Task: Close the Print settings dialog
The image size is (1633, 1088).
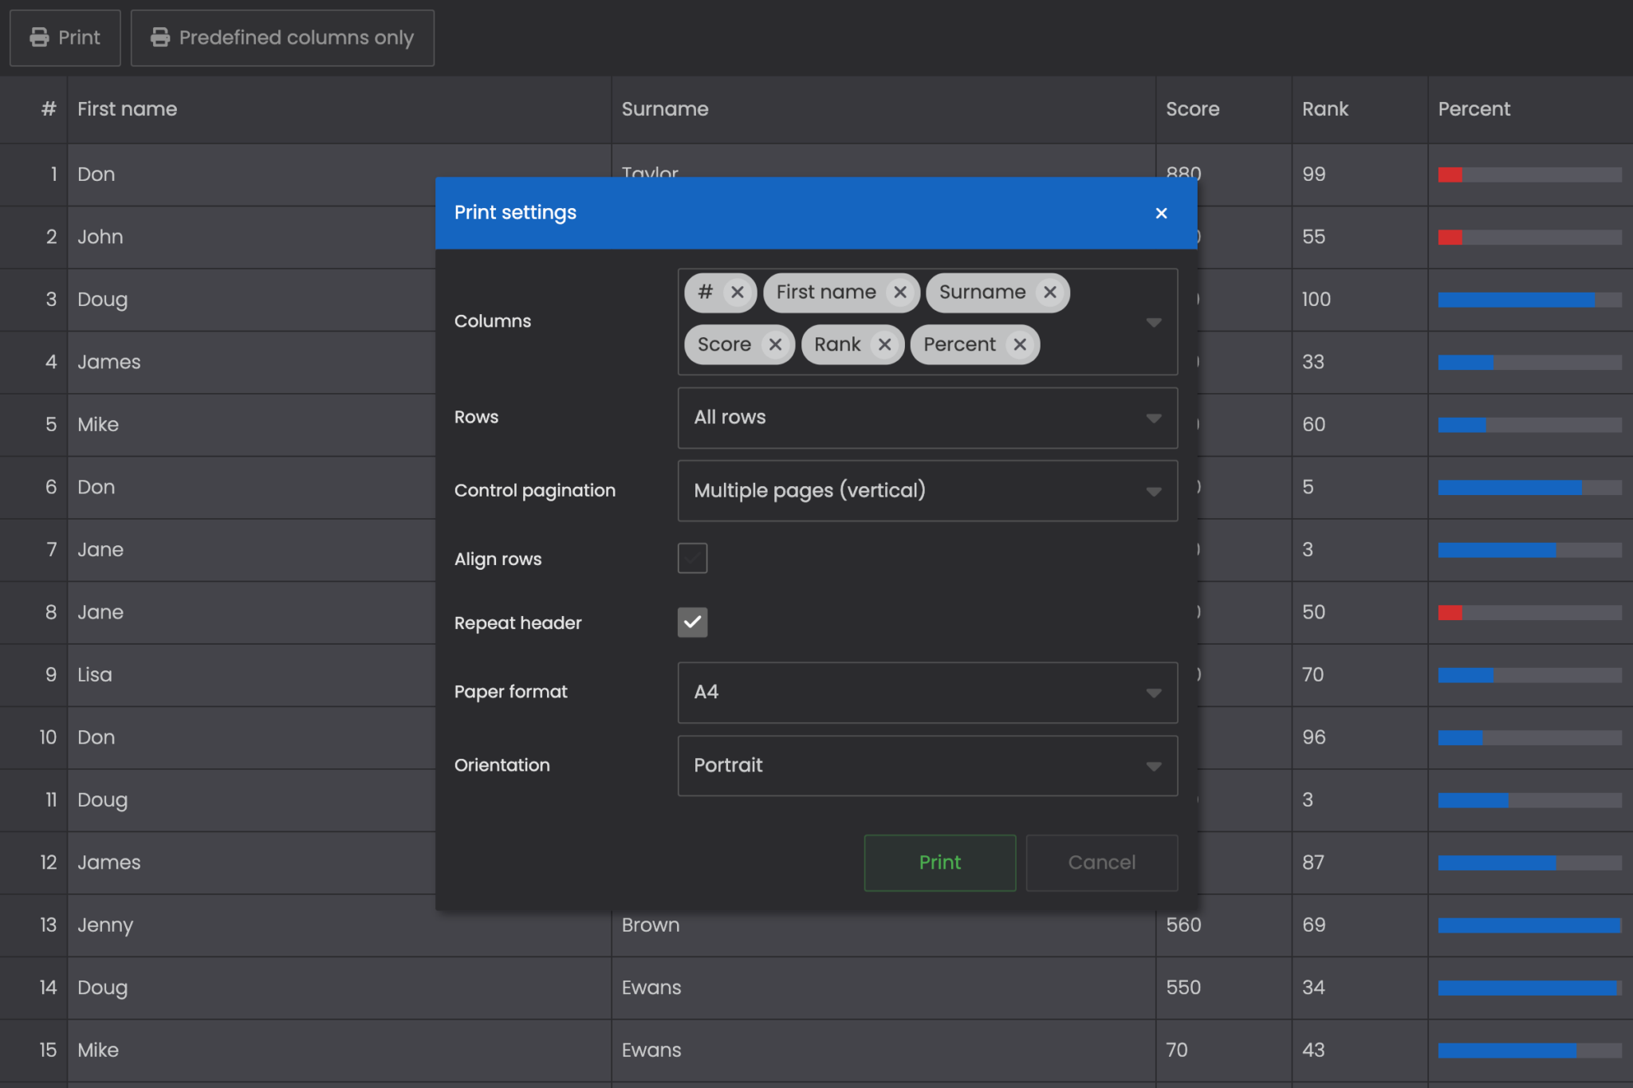Action: [1161, 213]
